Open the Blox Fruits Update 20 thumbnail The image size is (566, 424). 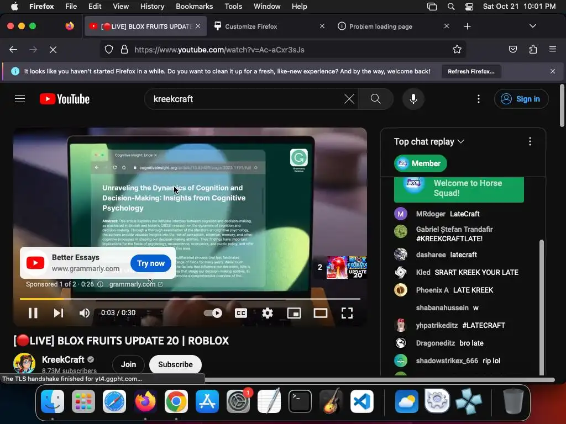click(x=347, y=267)
